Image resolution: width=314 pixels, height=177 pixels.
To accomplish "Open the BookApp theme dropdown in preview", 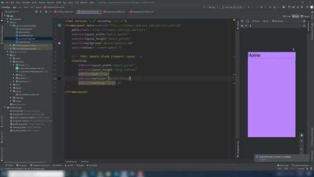I will pyautogui.click(x=279, y=21).
